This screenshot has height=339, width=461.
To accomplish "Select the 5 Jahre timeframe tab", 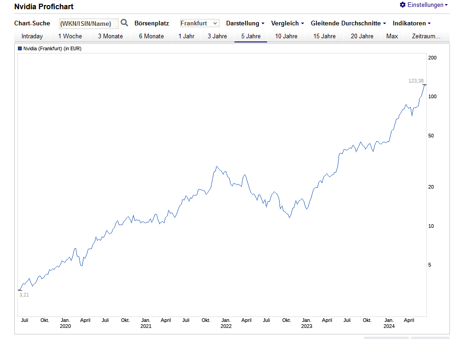I will tap(251, 36).
